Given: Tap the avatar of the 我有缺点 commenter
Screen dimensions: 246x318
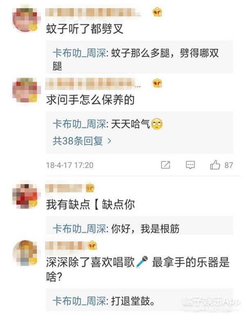Looking at the screenshot, I should coord(26,196).
